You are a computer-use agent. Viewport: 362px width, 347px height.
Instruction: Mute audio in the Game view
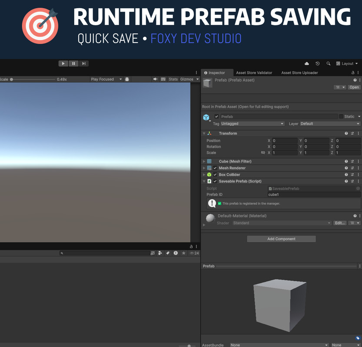(155, 79)
